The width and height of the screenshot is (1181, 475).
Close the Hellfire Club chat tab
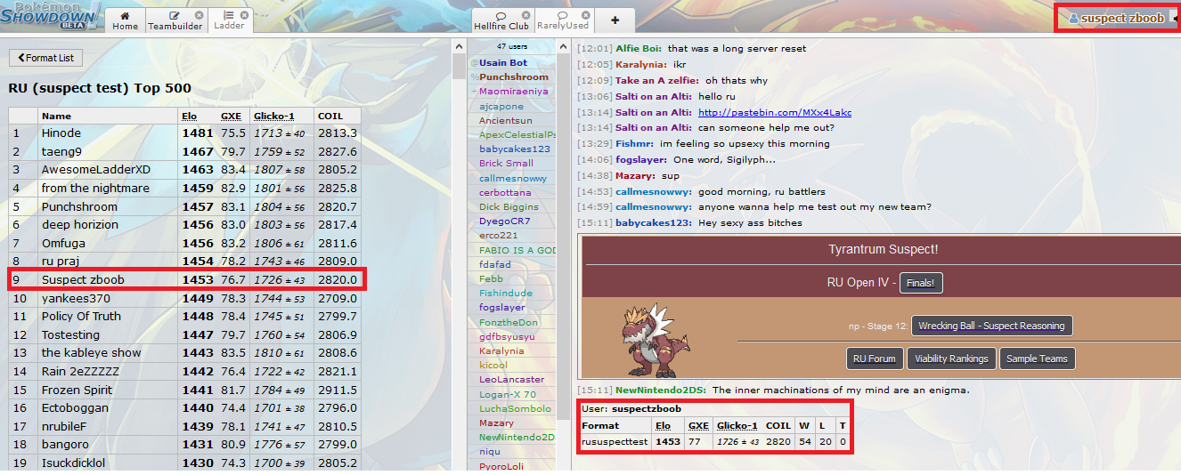[x=525, y=15]
